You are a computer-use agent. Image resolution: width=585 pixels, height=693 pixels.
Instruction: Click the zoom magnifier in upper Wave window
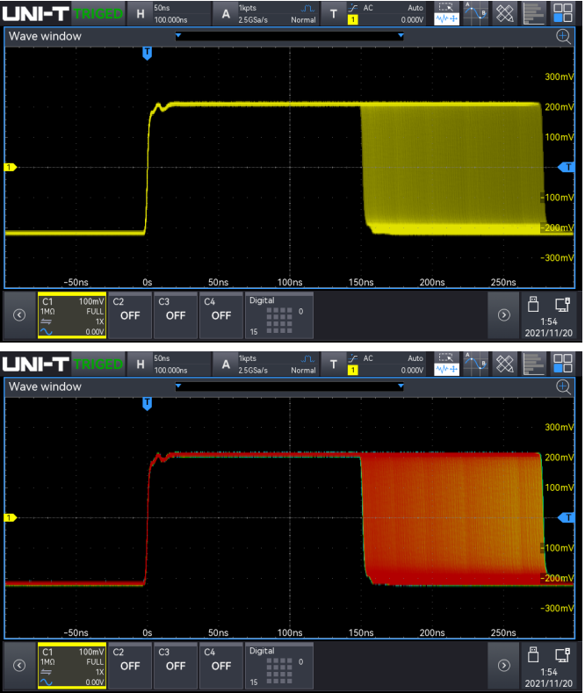pyautogui.click(x=564, y=36)
